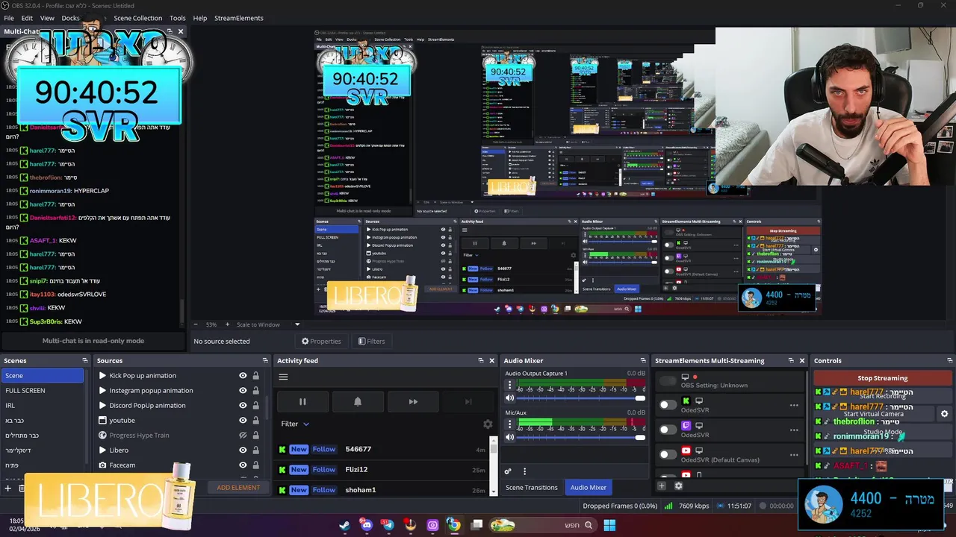Mute alerts with the bell icon
The height and width of the screenshot is (537, 956).
click(x=358, y=401)
